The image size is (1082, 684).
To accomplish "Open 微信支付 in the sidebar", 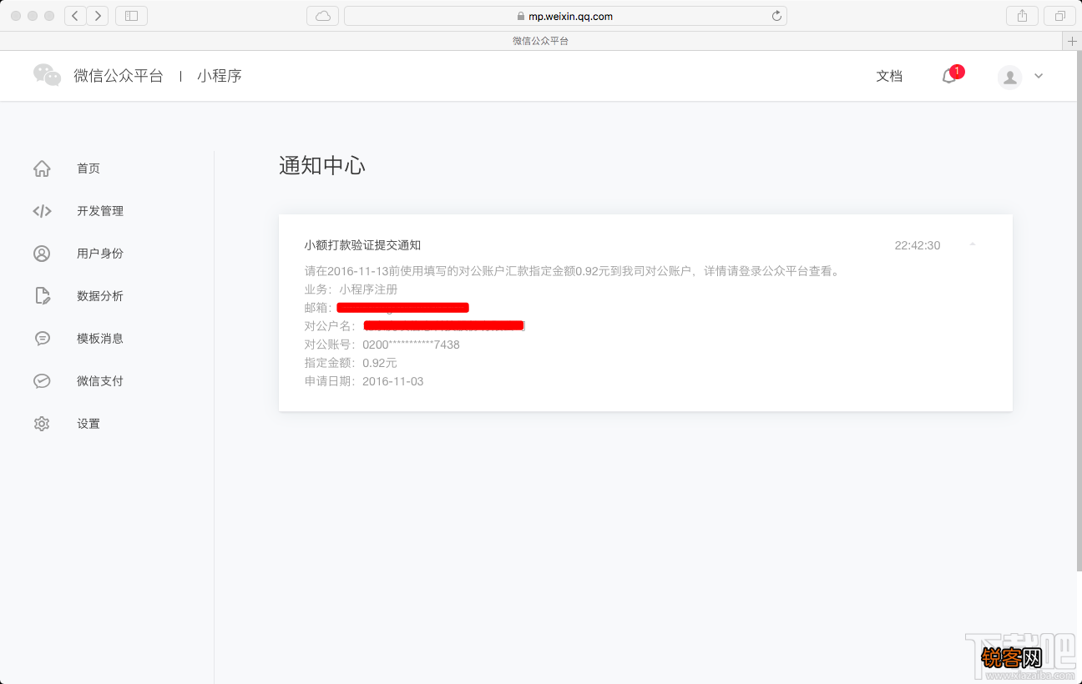I will 100,381.
